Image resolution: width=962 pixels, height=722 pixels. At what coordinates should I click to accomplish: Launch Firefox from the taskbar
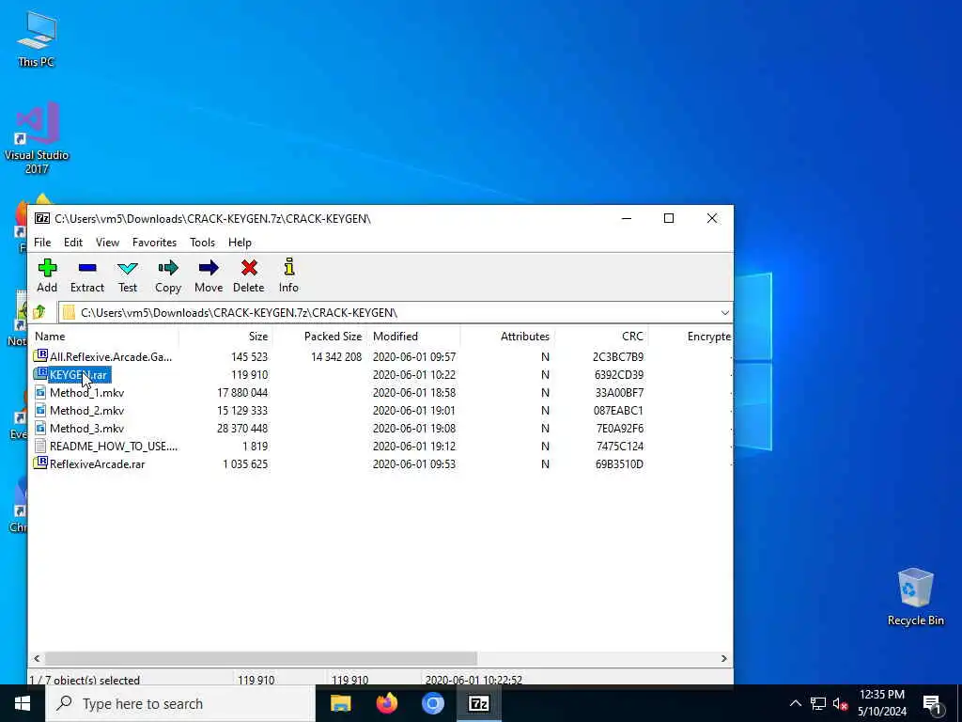[386, 703]
